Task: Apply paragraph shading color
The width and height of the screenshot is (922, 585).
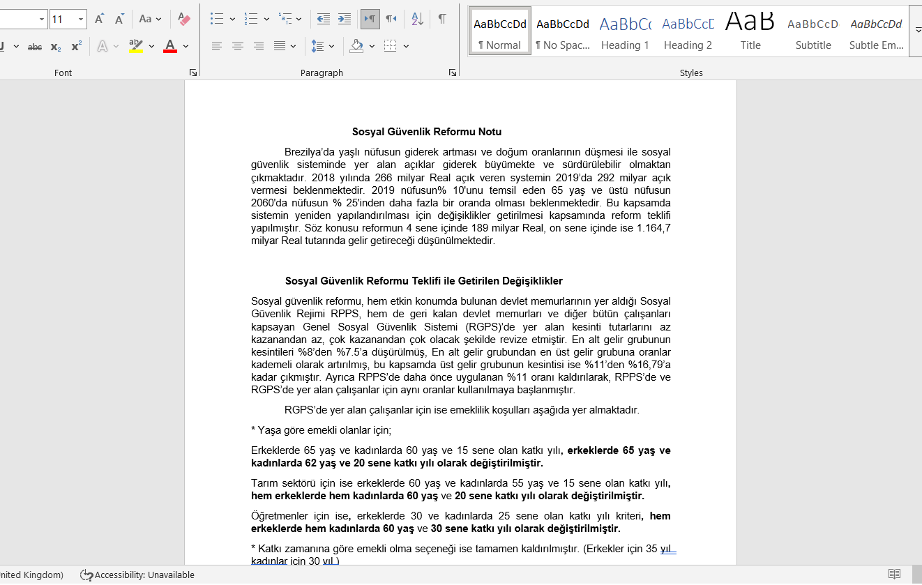Action: click(357, 47)
